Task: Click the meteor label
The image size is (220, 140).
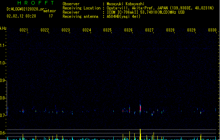Action: (50, 11)
